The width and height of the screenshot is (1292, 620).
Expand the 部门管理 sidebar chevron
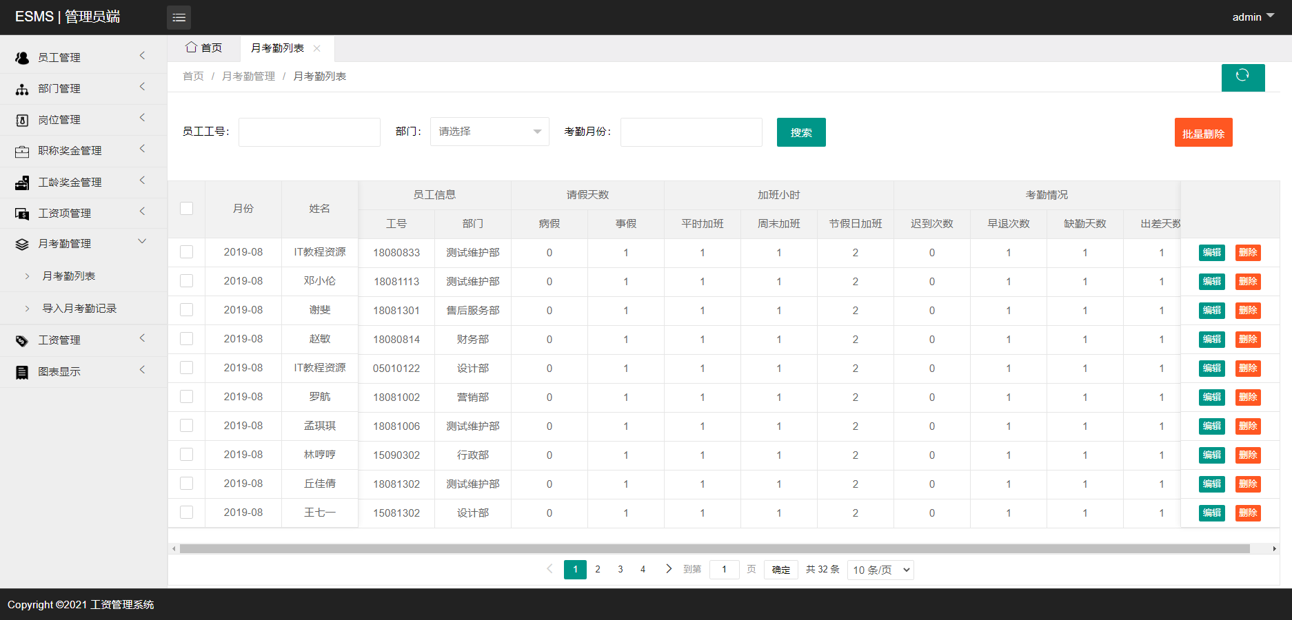[143, 87]
